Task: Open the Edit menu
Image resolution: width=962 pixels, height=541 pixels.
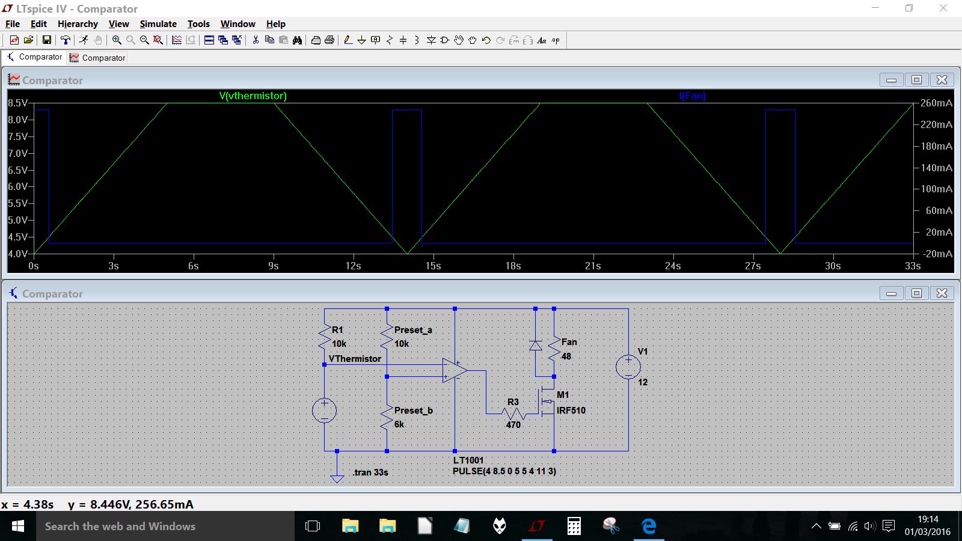Action: click(x=38, y=24)
